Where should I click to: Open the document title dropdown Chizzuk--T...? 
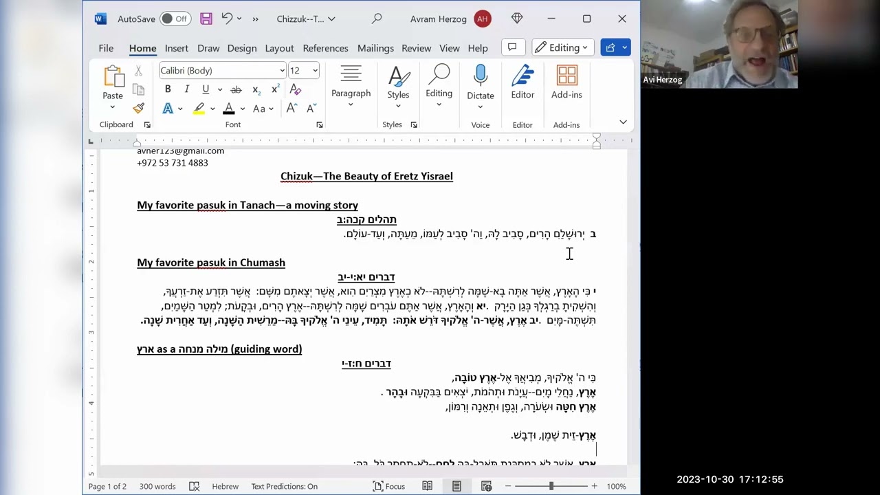point(306,19)
